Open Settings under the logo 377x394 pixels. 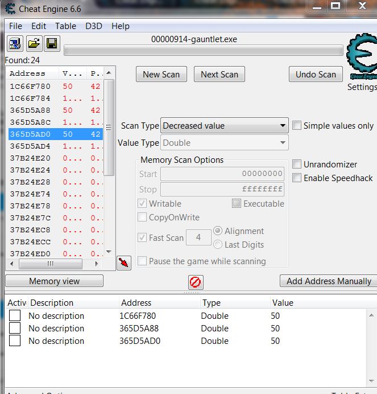pos(362,87)
